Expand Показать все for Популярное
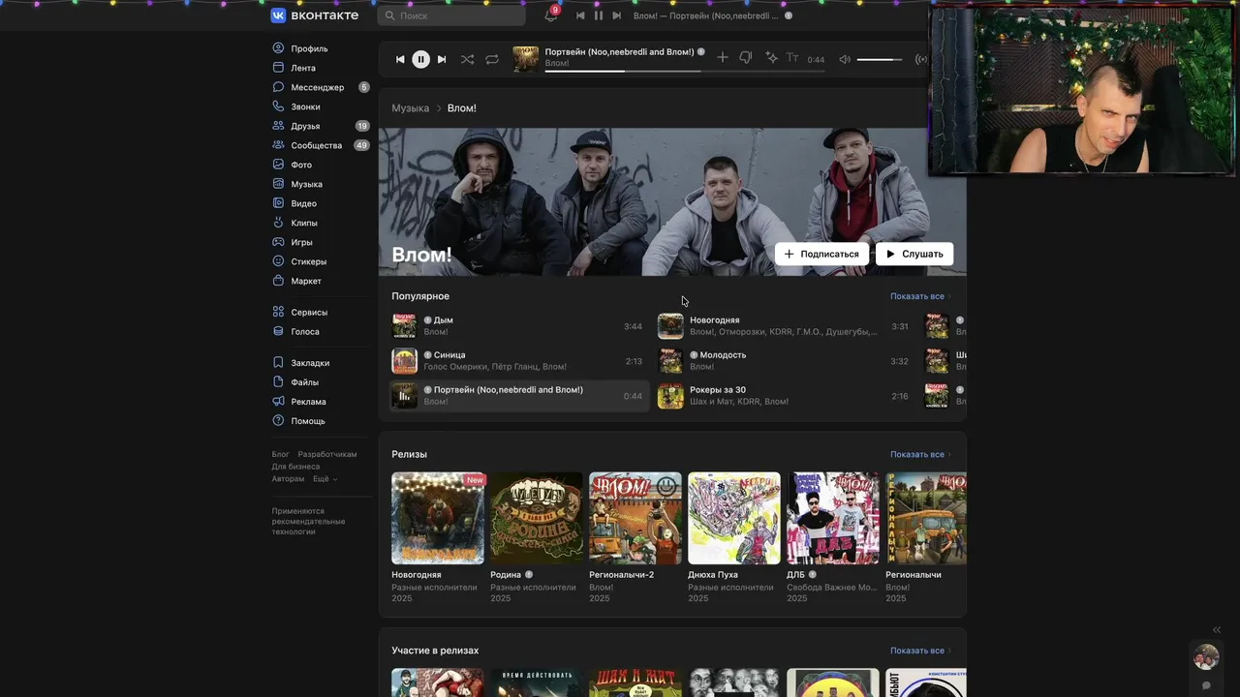 [x=919, y=296]
